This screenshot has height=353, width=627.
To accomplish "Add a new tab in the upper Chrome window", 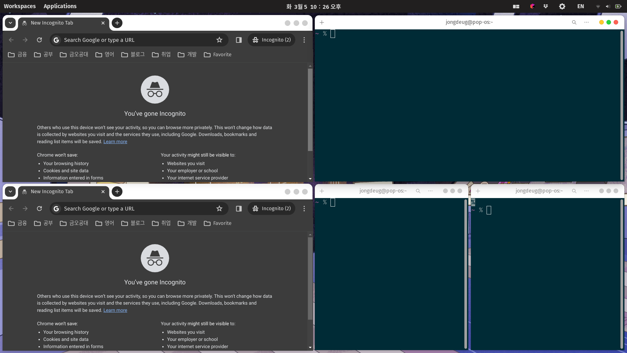I will tap(117, 23).
